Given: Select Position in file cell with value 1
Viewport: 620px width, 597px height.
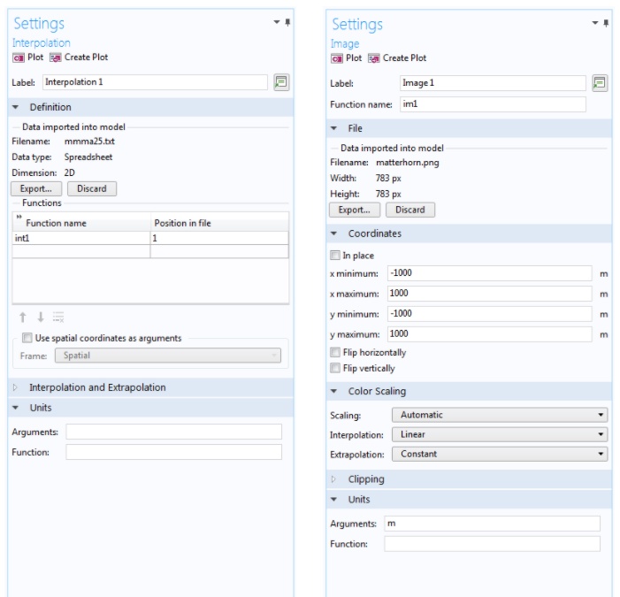Looking at the screenshot, I should coord(219,238).
